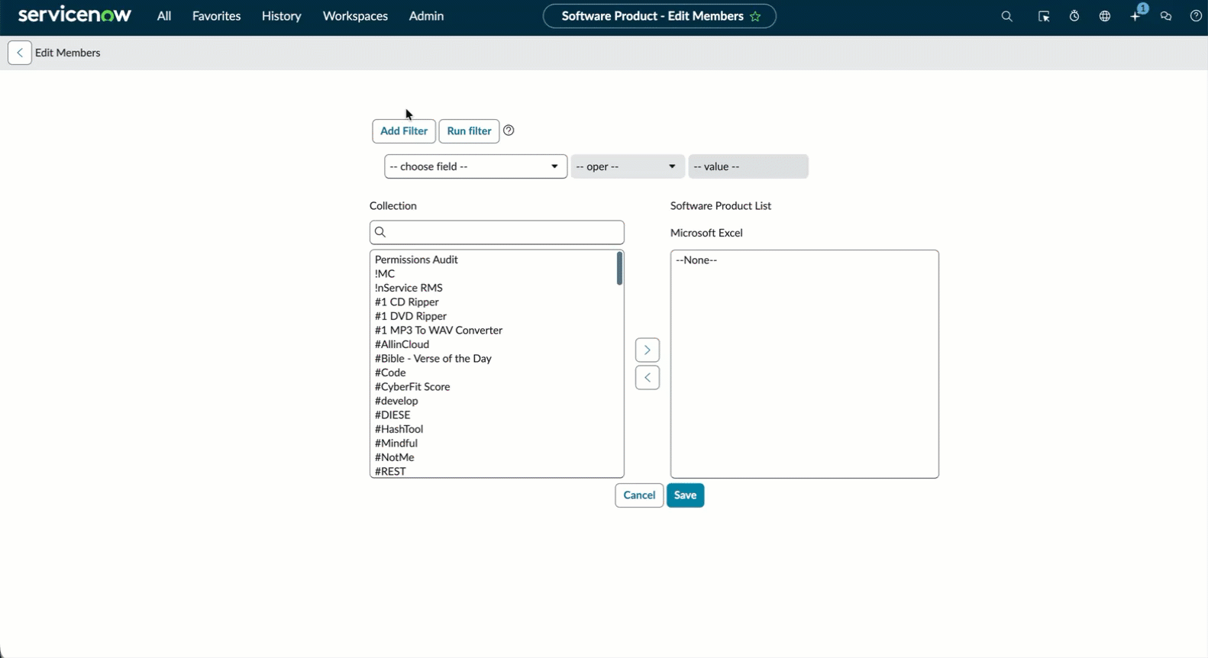Select #Code in Collection list
1208x658 pixels.
coord(390,373)
